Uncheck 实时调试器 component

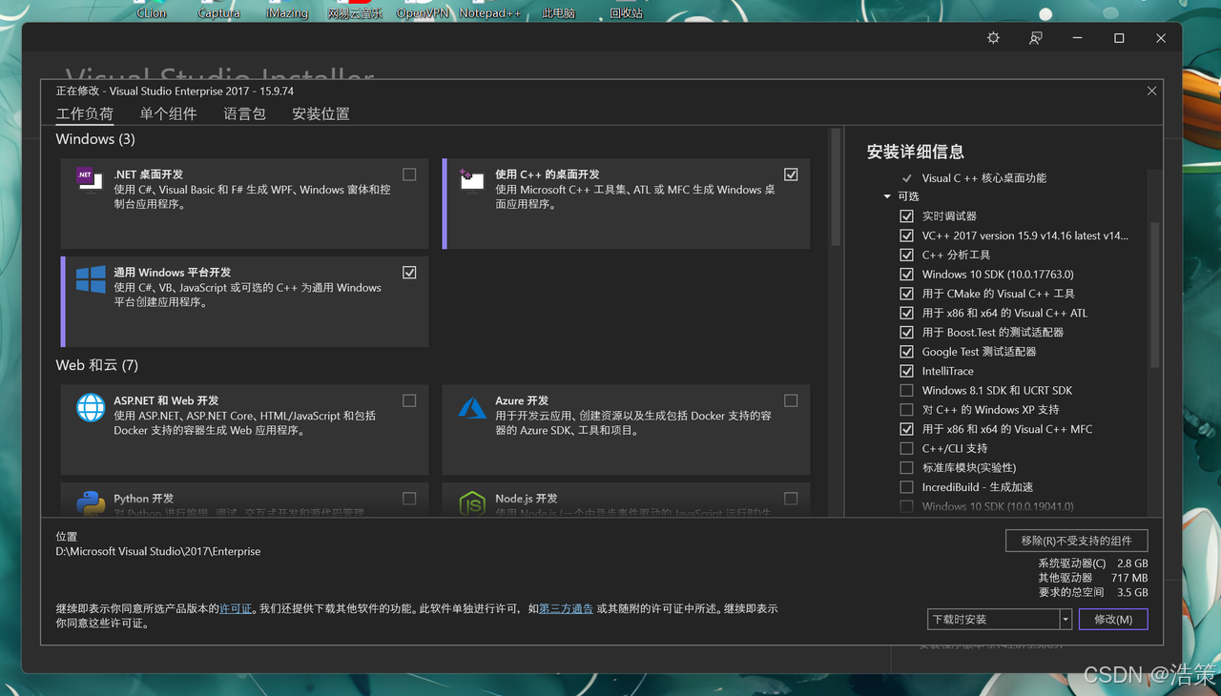(906, 216)
